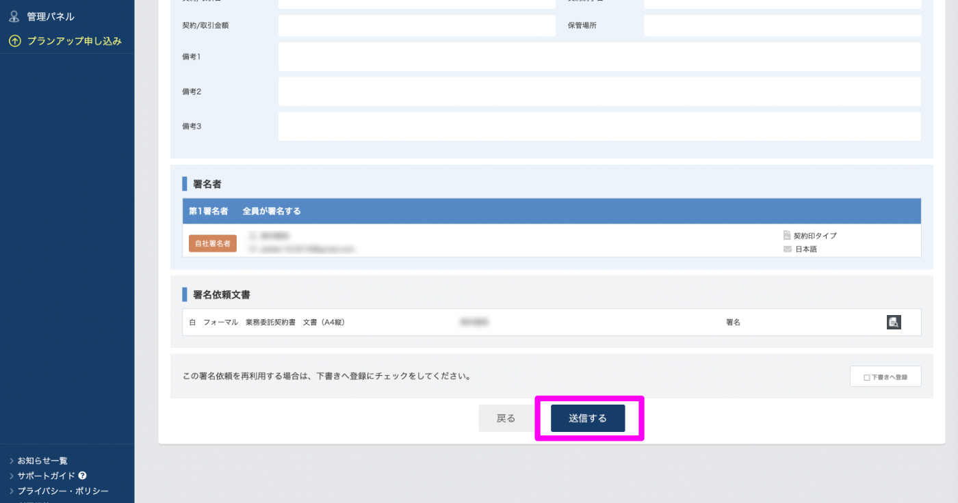This screenshot has height=503, width=958.
Task: Click the 備考1 text field
Action: tap(599, 57)
